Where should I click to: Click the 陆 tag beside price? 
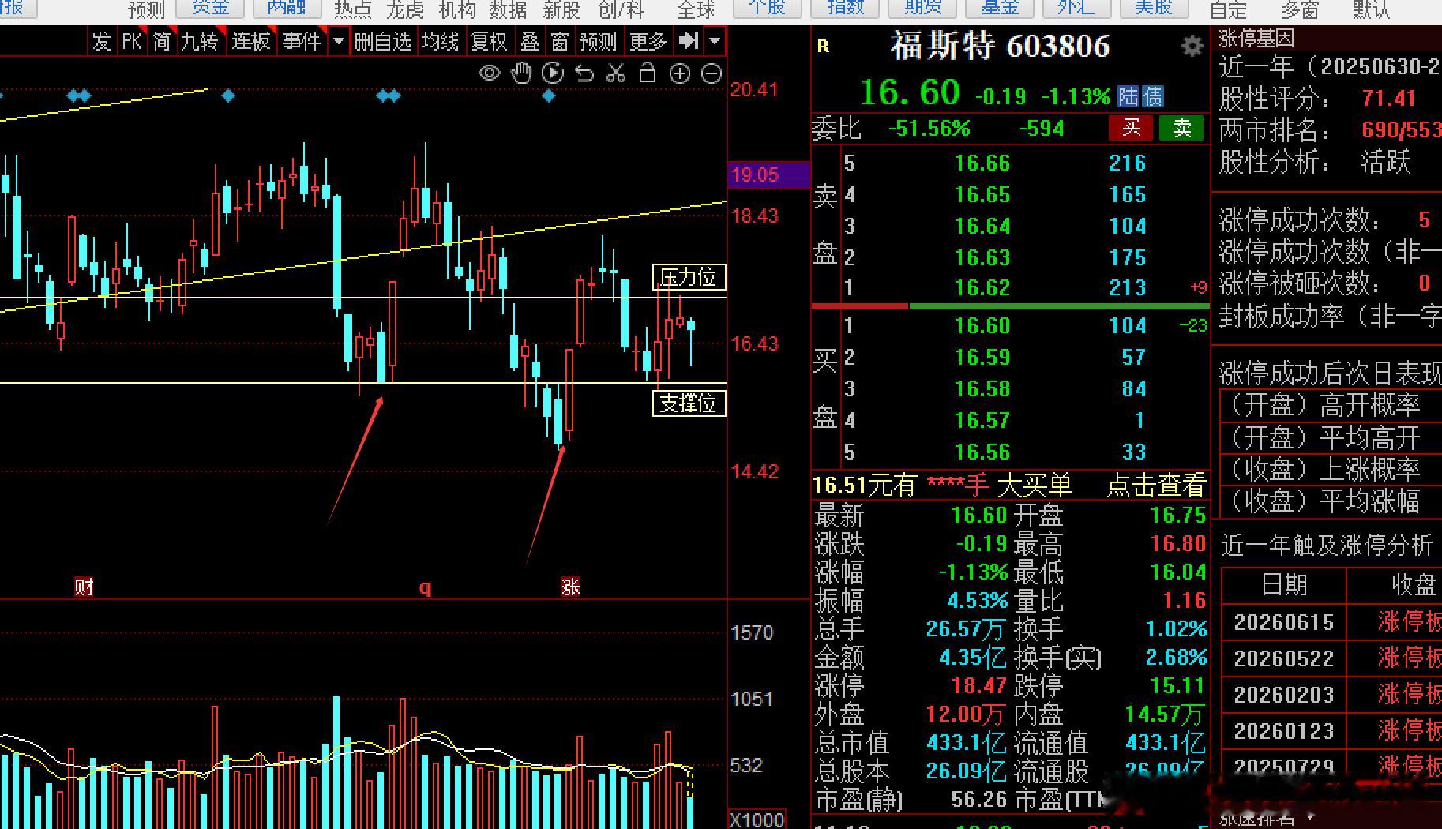[1128, 96]
